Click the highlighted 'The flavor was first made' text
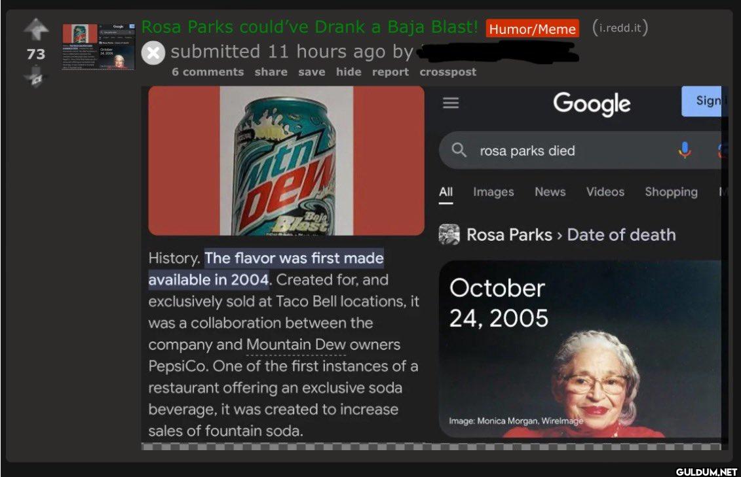Screen dimensions: 741x477 click(x=294, y=258)
